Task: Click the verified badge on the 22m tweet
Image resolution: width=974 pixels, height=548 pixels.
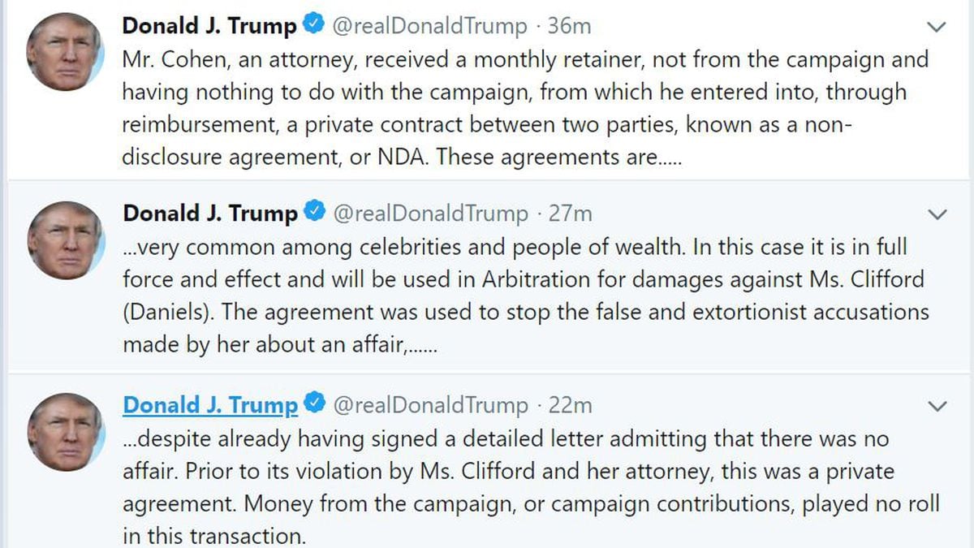Action: pyautogui.click(x=314, y=403)
